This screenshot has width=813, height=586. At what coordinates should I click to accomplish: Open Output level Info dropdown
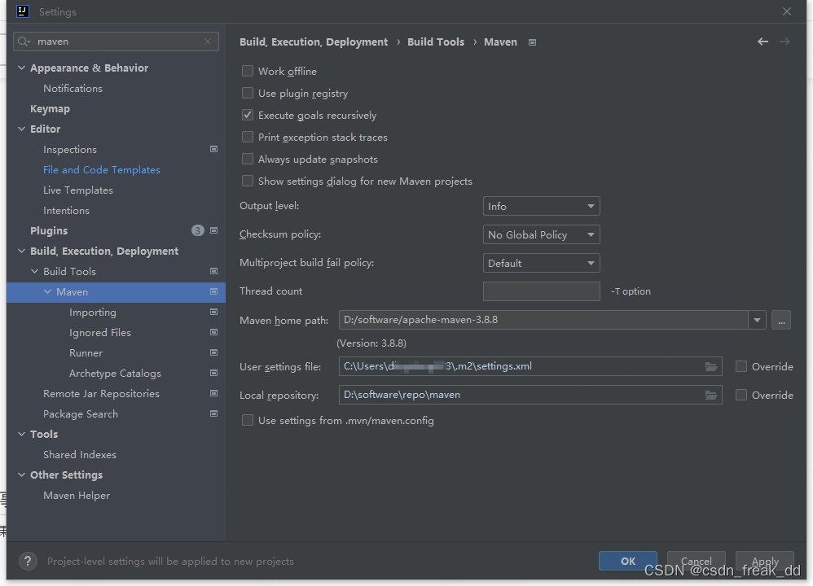(541, 206)
